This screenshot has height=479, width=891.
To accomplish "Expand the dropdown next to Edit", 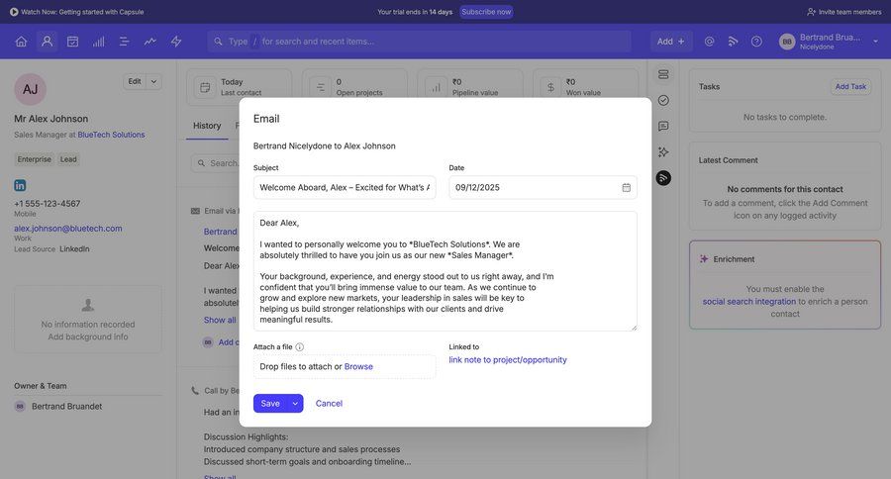I will point(153,81).
